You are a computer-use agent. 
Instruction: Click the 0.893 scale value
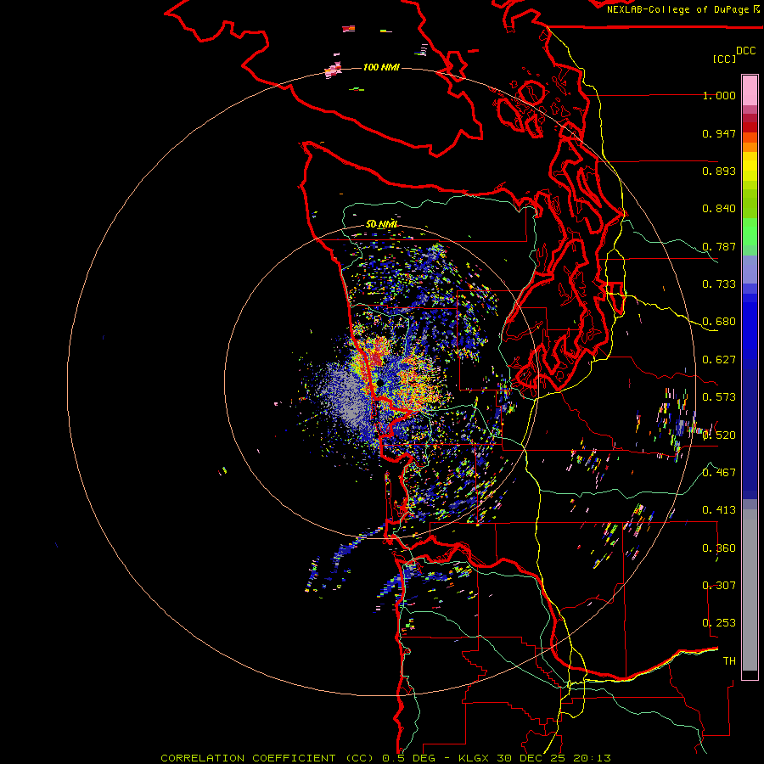click(719, 171)
